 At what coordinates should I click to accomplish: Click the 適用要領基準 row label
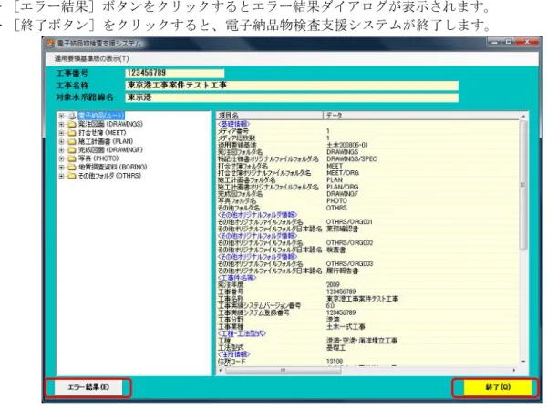tap(237, 145)
